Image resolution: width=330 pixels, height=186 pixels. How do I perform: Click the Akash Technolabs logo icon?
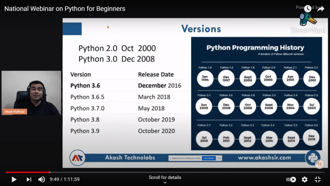coord(77,158)
